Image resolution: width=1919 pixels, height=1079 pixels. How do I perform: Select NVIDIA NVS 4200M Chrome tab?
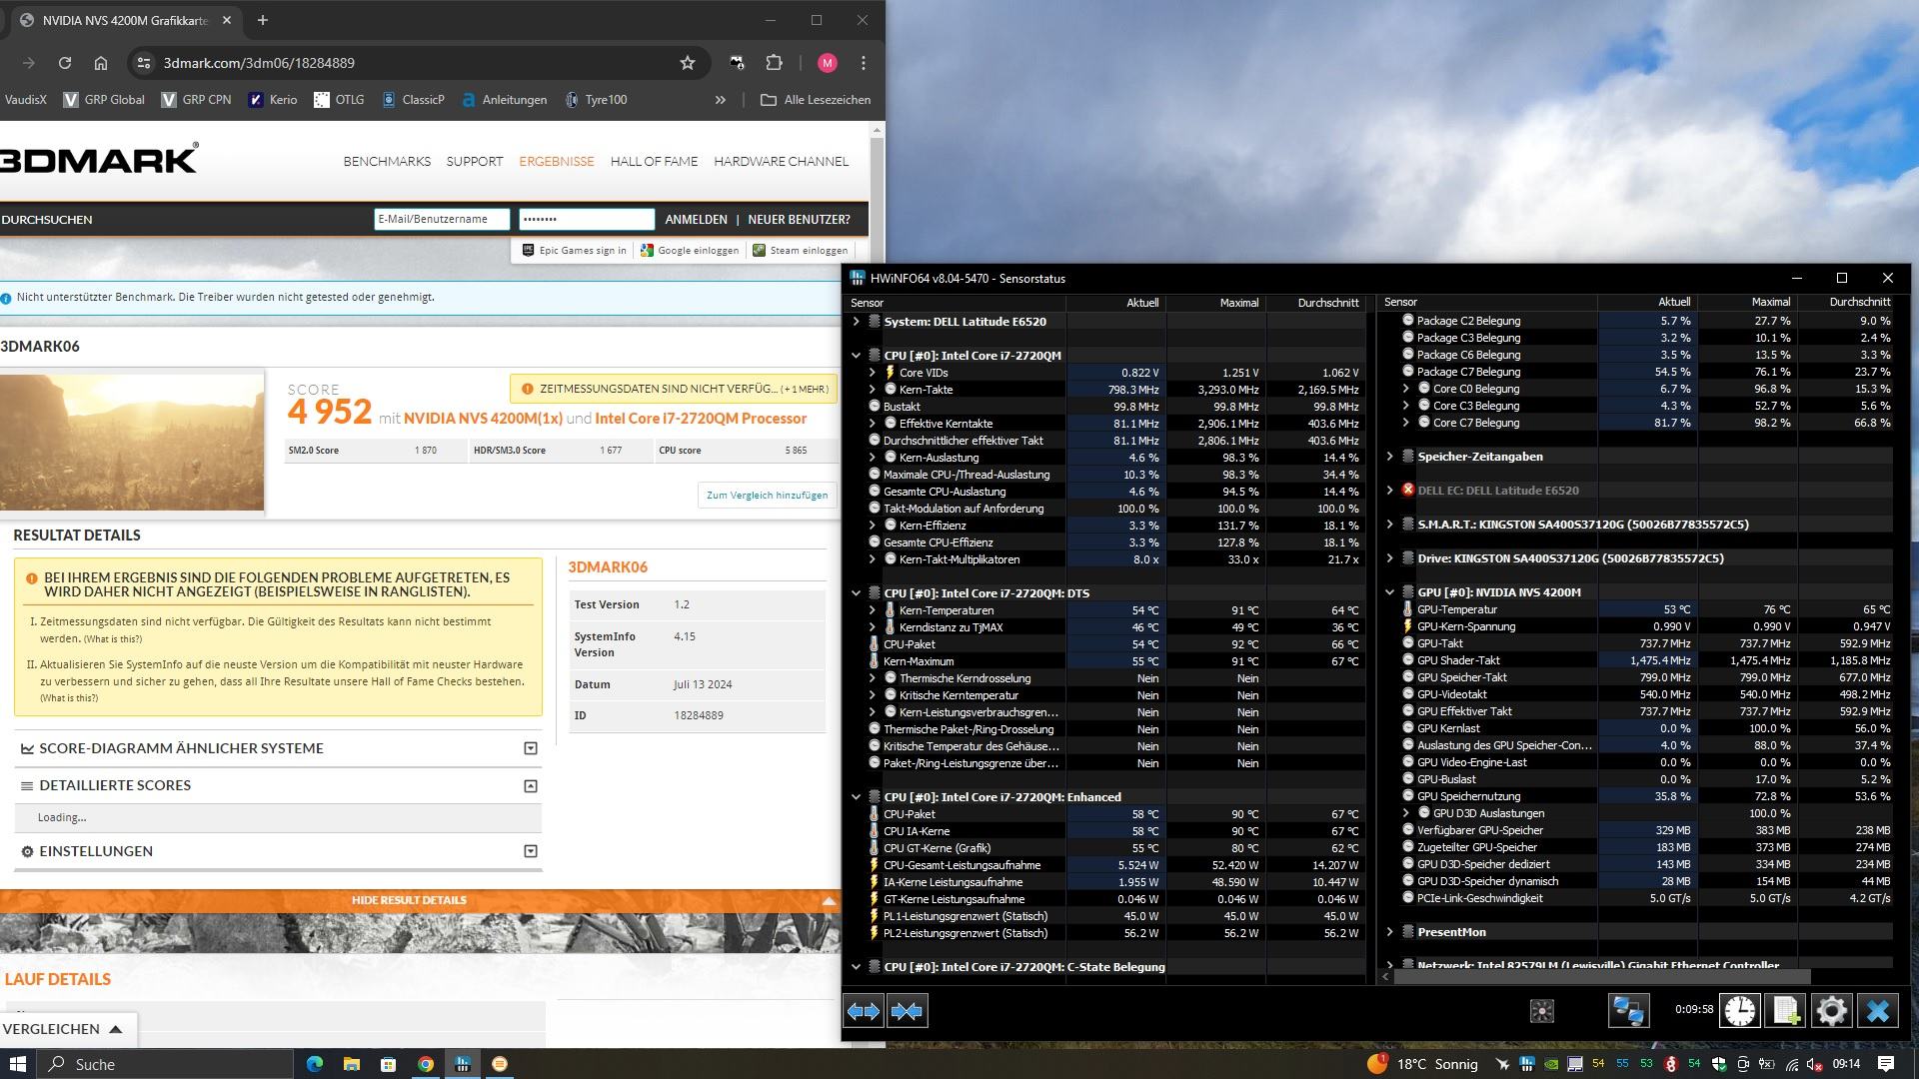[124, 20]
